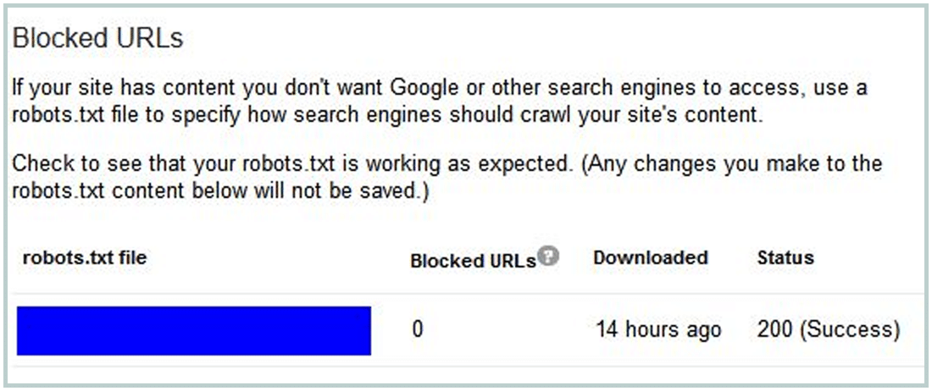Click the Status column header
Image resolution: width=932 pixels, height=391 pixels.
(785, 257)
